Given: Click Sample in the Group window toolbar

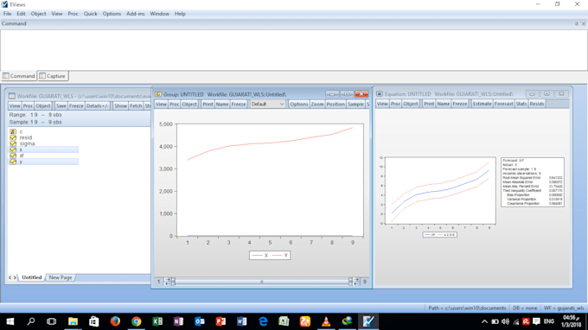Looking at the screenshot, I should (x=355, y=105).
